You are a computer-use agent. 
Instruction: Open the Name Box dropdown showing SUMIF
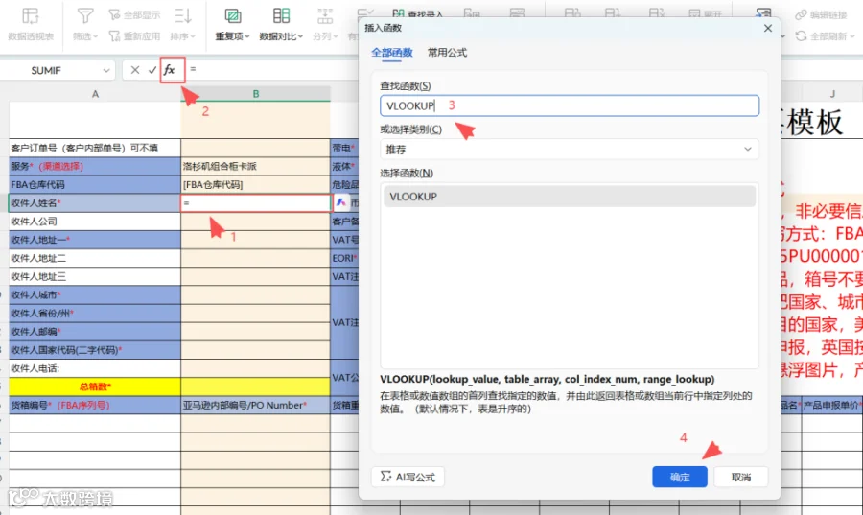[106, 70]
